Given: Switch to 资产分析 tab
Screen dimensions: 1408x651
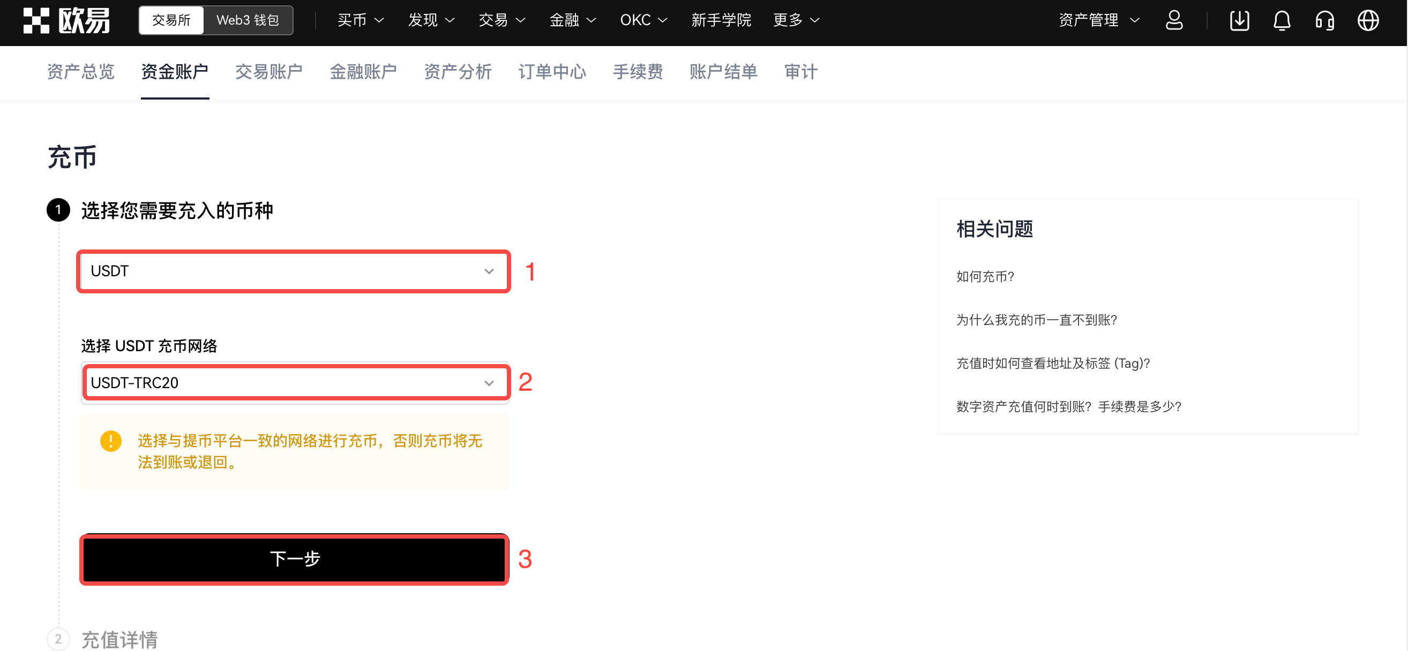Looking at the screenshot, I should coord(458,72).
